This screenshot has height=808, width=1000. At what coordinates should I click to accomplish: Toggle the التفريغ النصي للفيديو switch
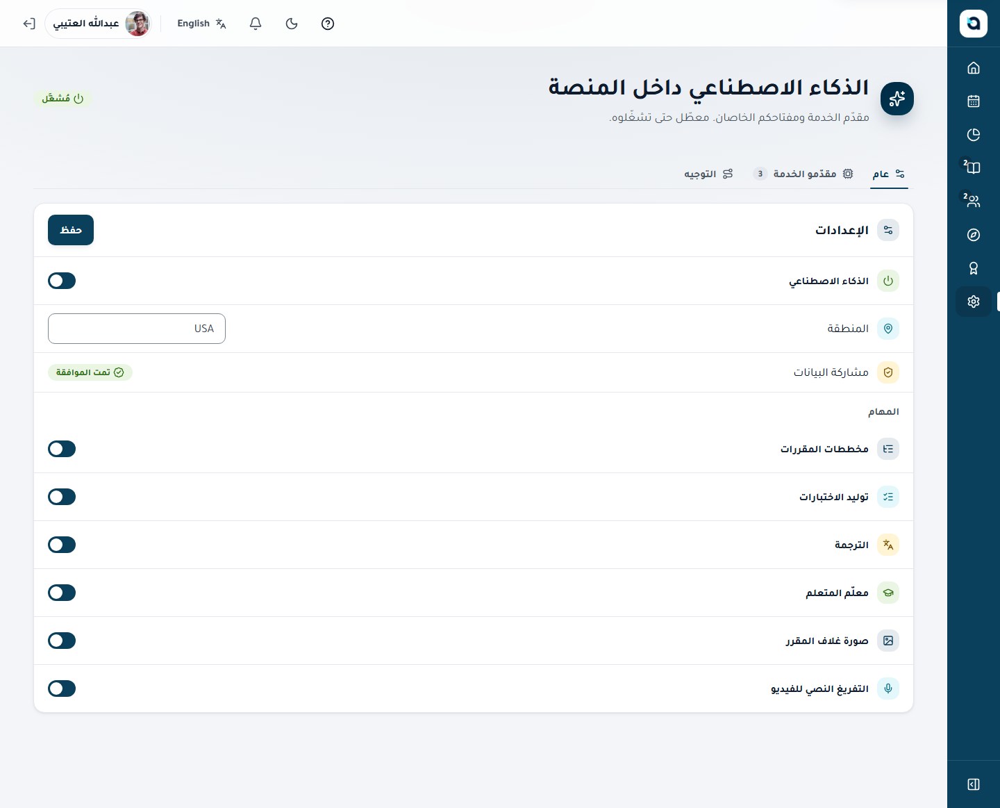(x=62, y=689)
